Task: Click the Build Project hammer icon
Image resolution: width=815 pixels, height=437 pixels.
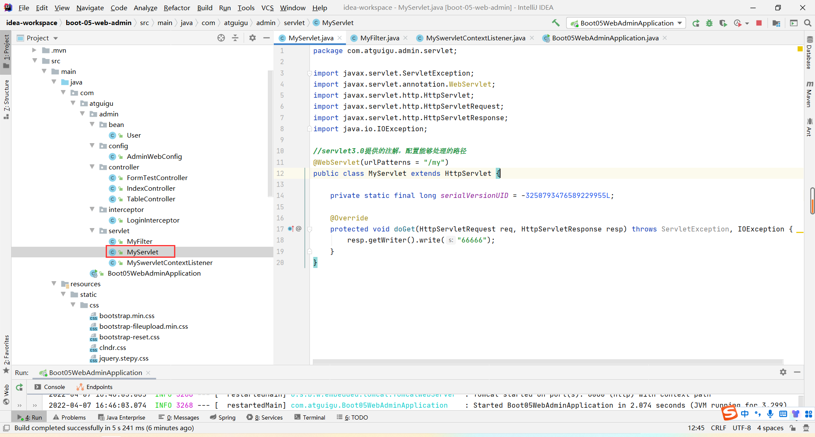Action: [556, 23]
